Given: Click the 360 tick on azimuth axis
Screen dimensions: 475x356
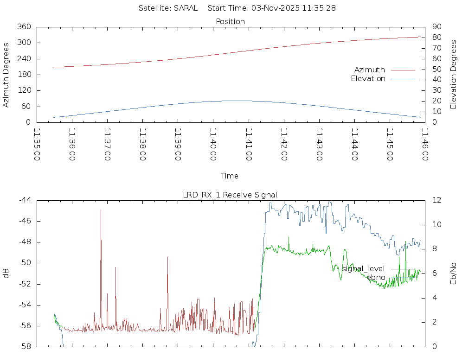Looking at the screenshot, I should [24, 27].
